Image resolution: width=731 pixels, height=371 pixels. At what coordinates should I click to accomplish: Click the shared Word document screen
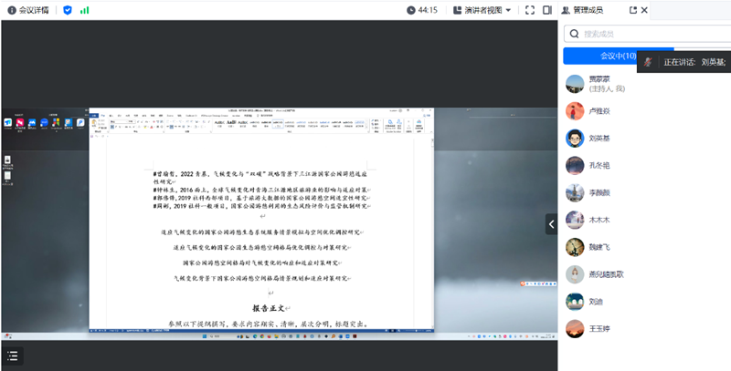coord(313,219)
